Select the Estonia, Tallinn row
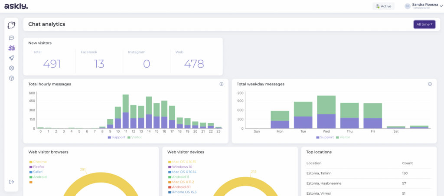 (369, 173)
